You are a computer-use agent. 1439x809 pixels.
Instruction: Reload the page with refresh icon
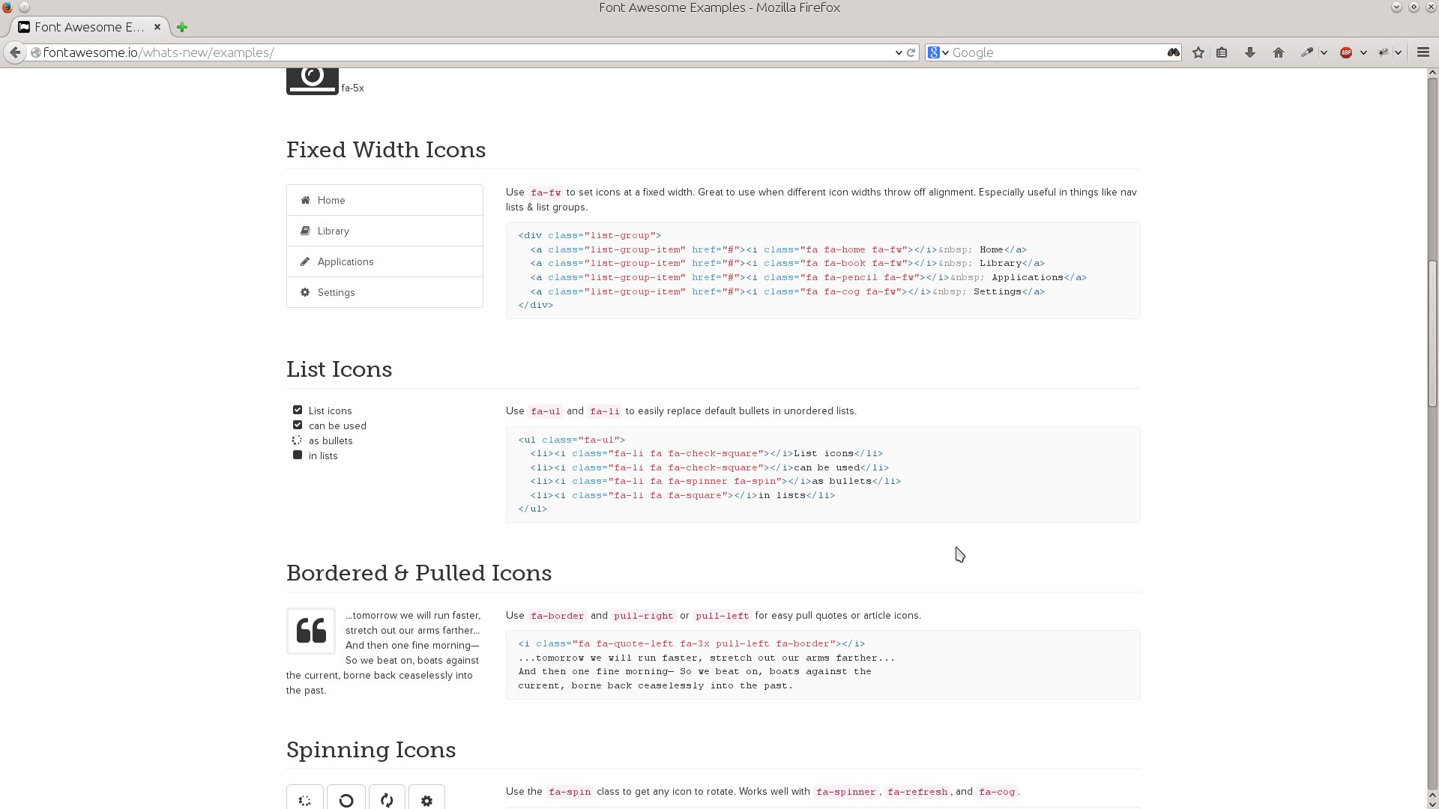pos(911,52)
